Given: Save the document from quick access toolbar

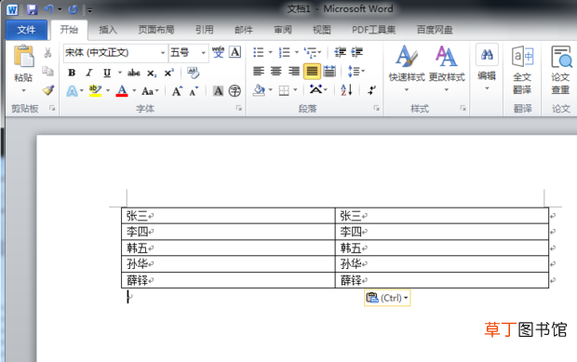Looking at the screenshot, I should tap(33, 9).
